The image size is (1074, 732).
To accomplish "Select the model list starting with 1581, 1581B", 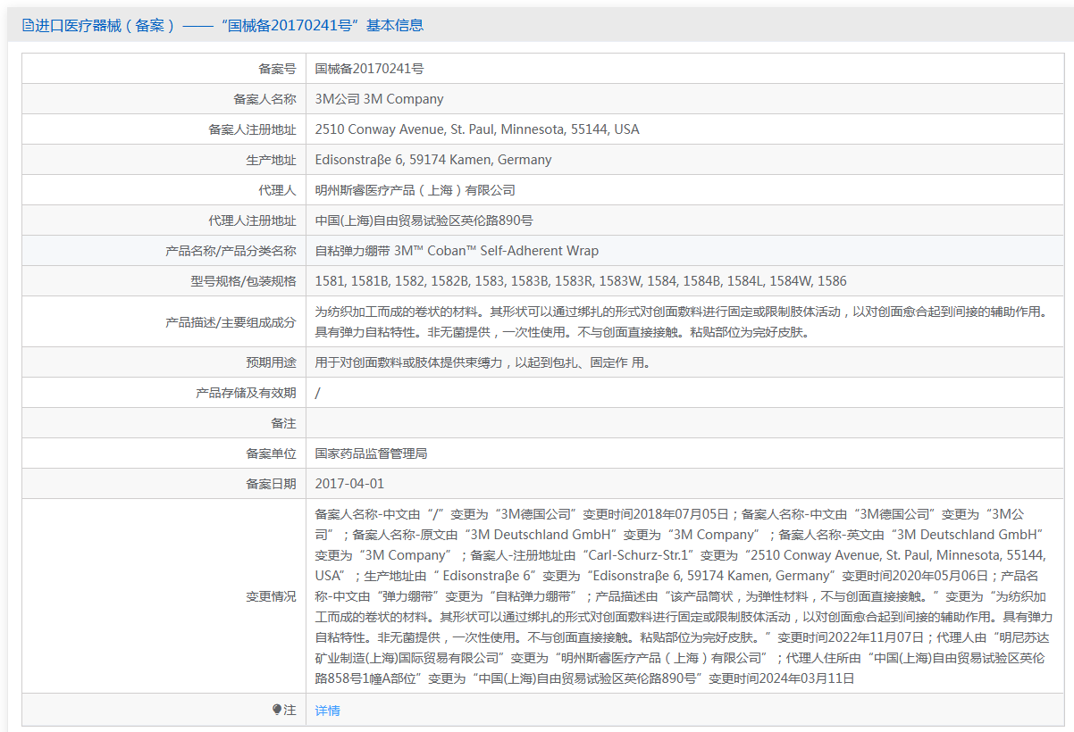I will (x=581, y=280).
